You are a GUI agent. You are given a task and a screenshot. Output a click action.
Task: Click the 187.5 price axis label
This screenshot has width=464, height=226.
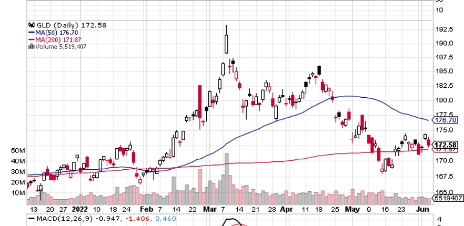pyautogui.click(x=445, y=57)
